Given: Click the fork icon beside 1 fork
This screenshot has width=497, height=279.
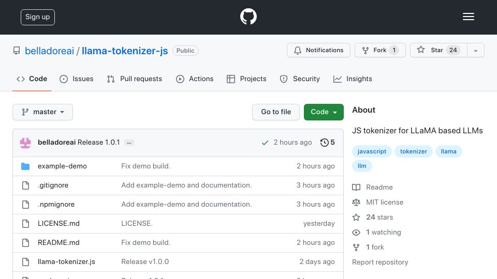Looking at the screenshot, I should [356, 247].
